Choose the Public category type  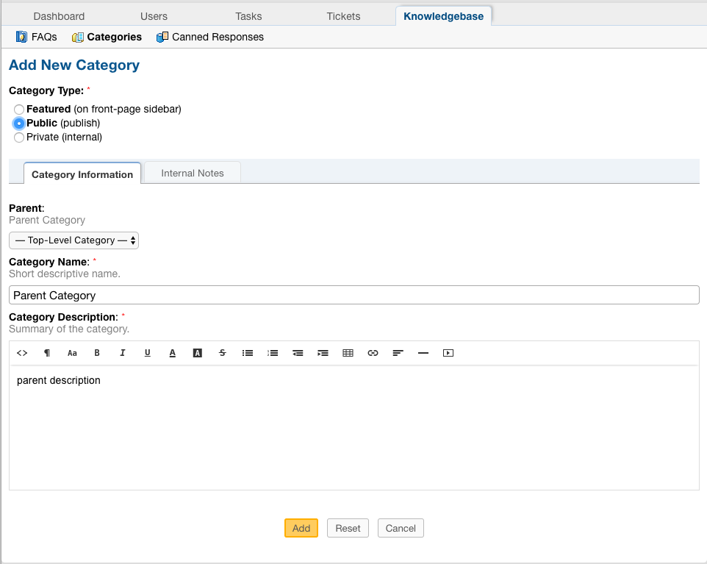[x=19, y=124]
